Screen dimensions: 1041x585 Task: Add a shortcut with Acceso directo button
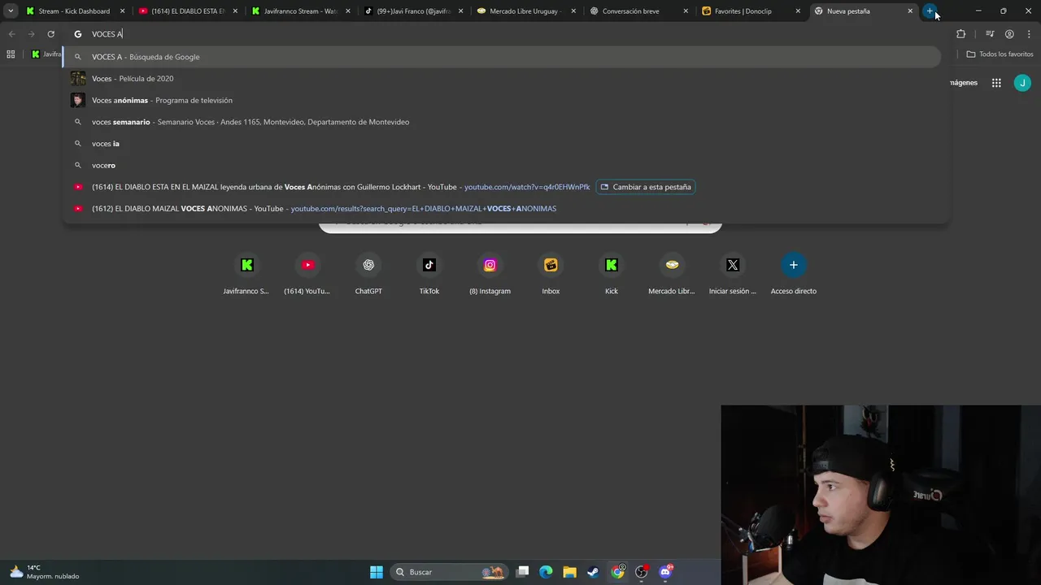pos(794,275)
